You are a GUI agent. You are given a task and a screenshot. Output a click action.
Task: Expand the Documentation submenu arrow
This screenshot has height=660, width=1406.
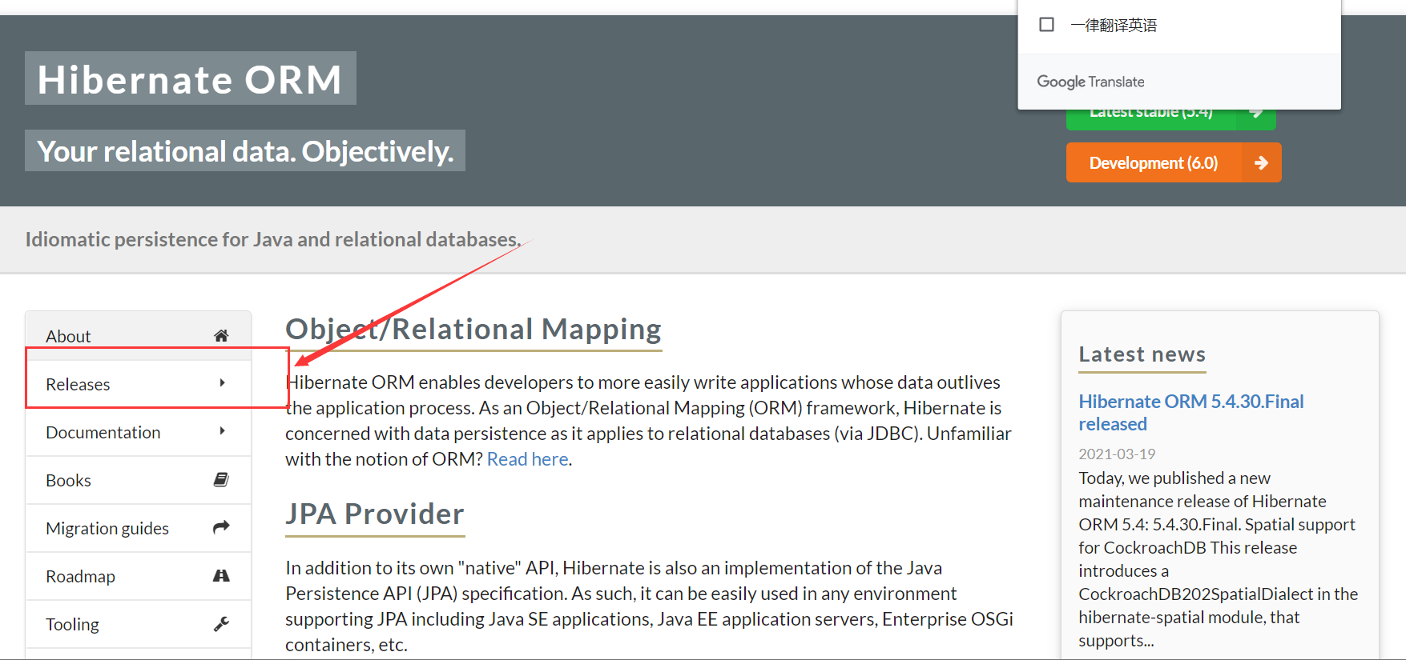222,431
